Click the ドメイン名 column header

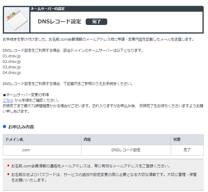coord(42,140)
